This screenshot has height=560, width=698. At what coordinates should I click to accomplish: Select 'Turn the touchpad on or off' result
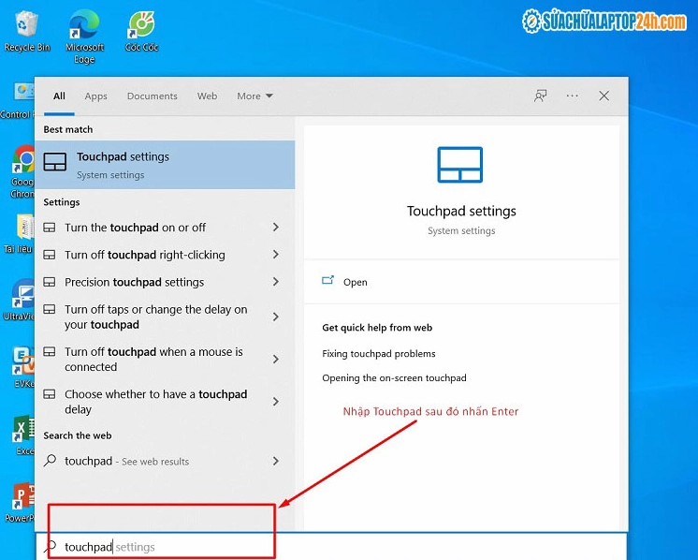point(165,228)
